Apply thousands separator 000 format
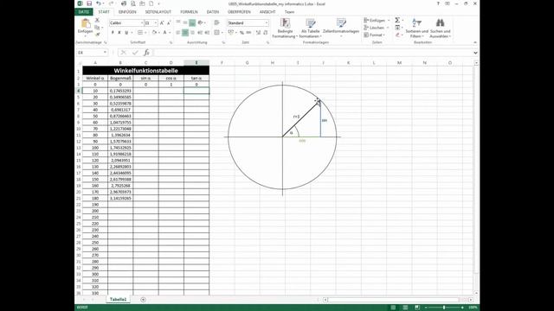 click(x=248, y=33)
